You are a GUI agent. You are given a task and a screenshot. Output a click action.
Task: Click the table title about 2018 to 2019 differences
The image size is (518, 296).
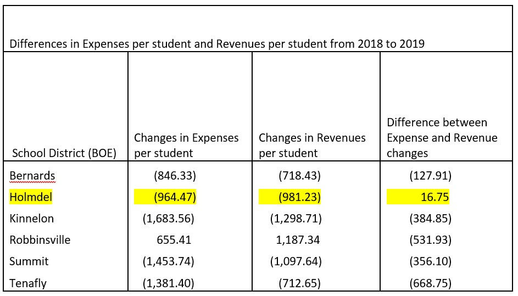(217, 44)
